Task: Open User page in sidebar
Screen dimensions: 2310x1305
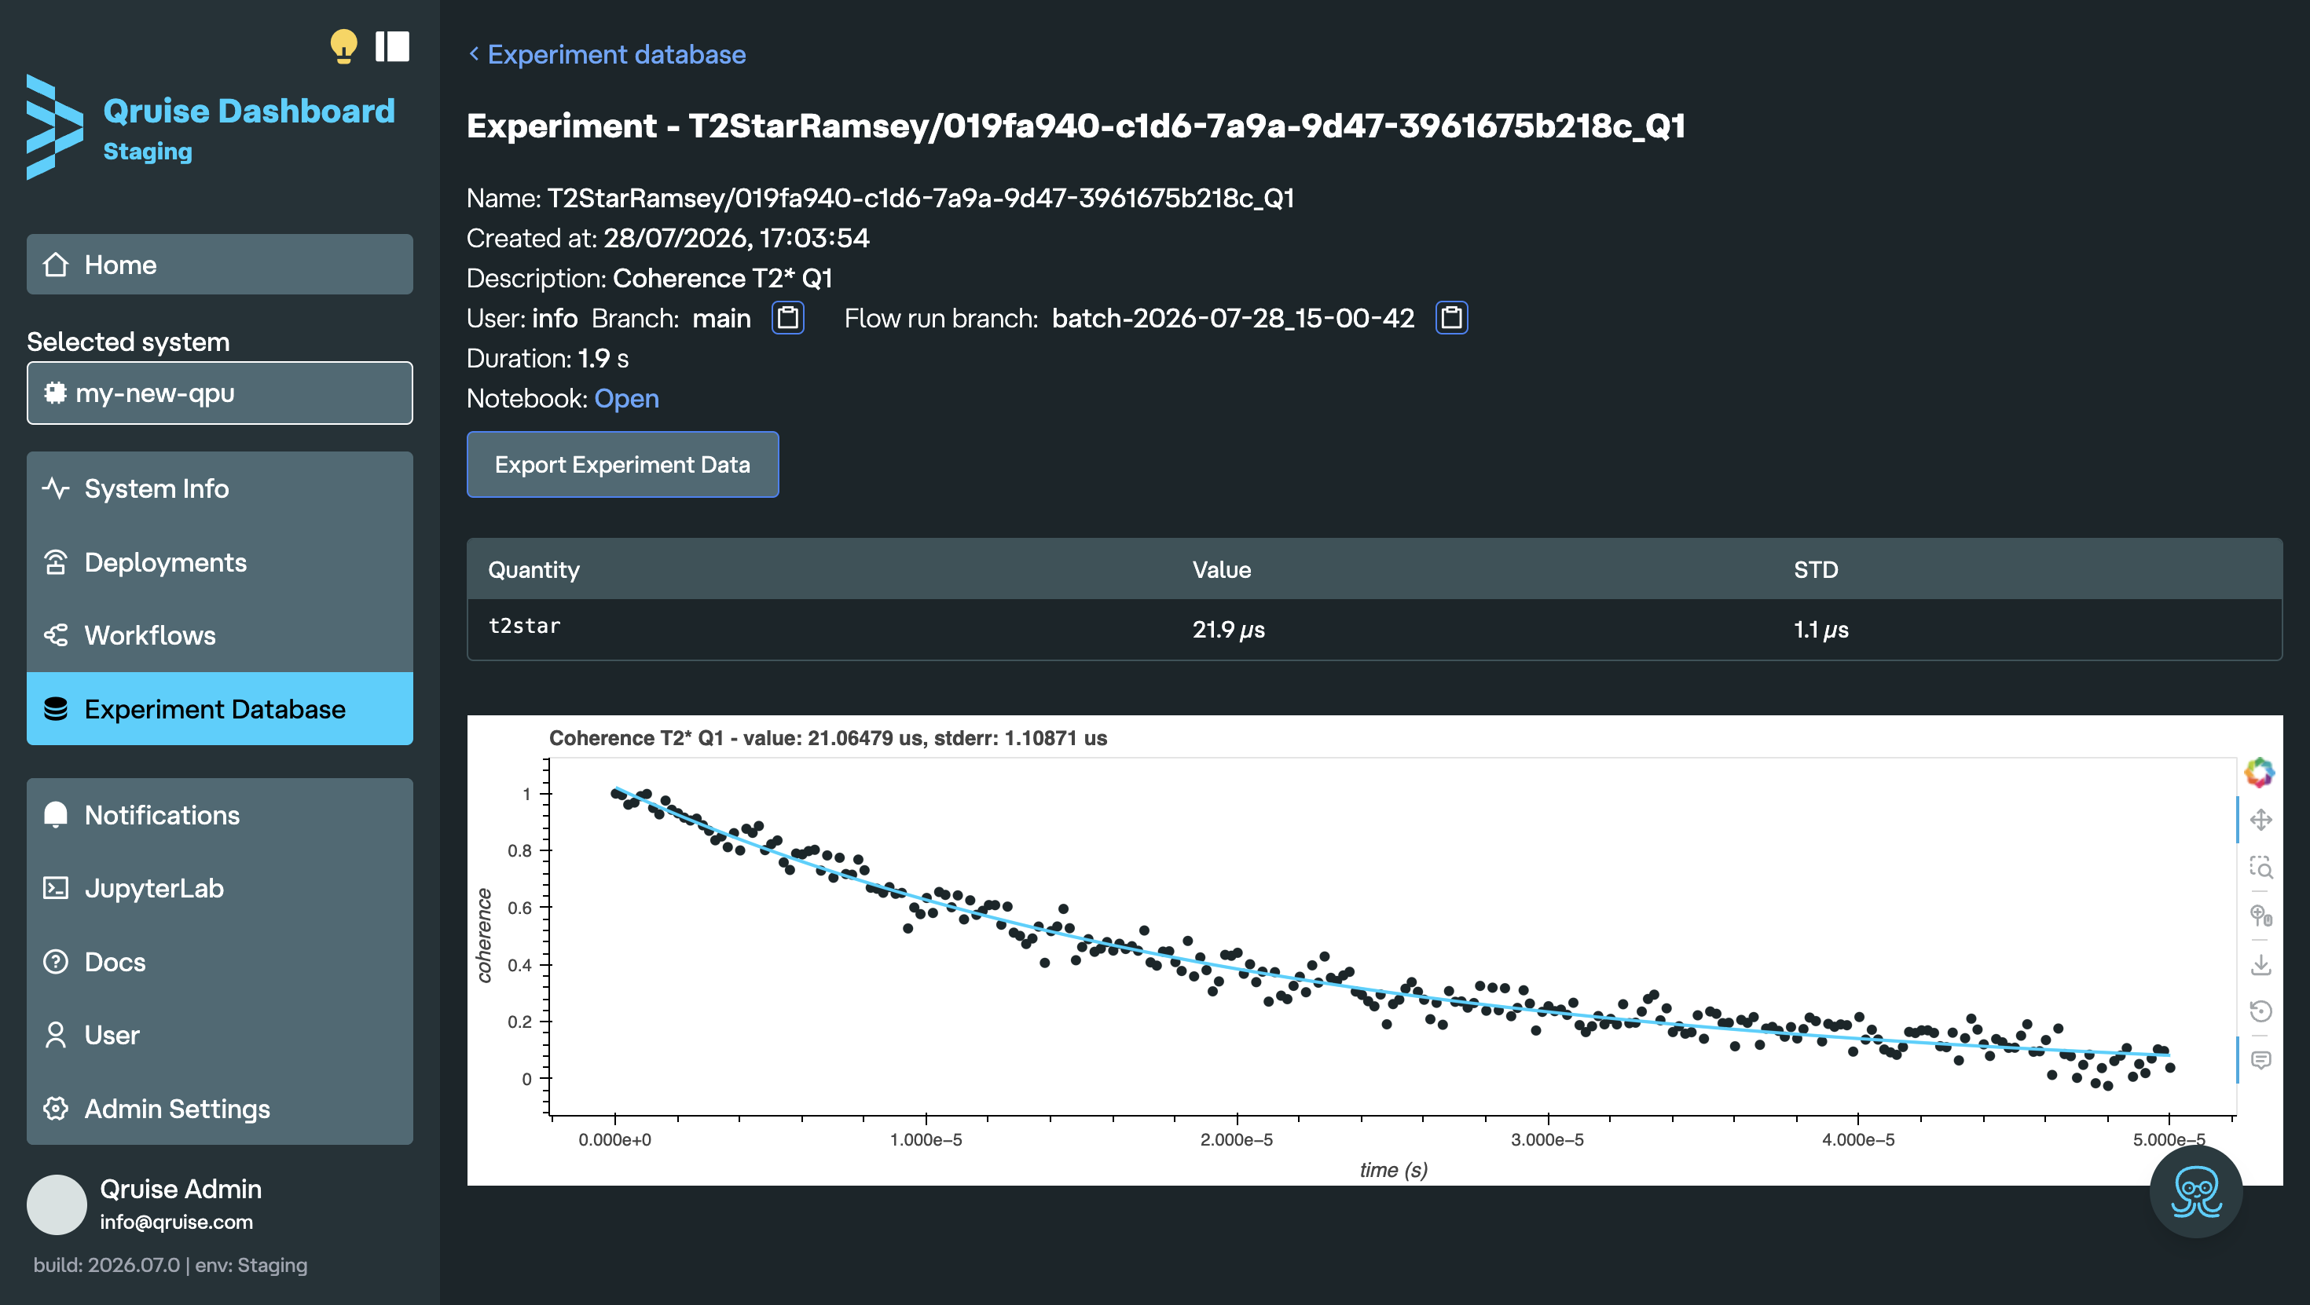Action: tap(220, 1035)
